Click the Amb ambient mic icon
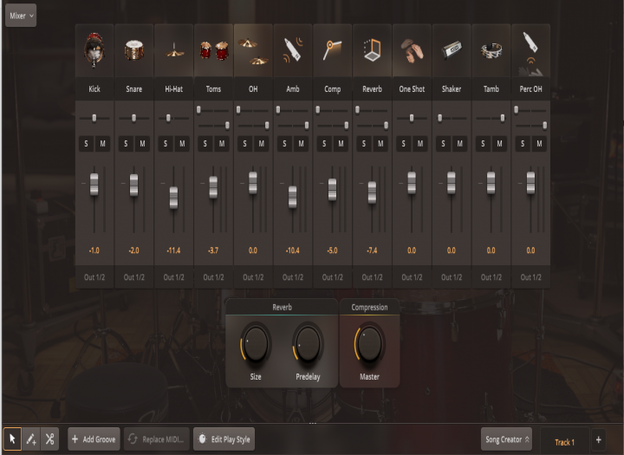Screen dimensions: 624x455 click(293, 50)
